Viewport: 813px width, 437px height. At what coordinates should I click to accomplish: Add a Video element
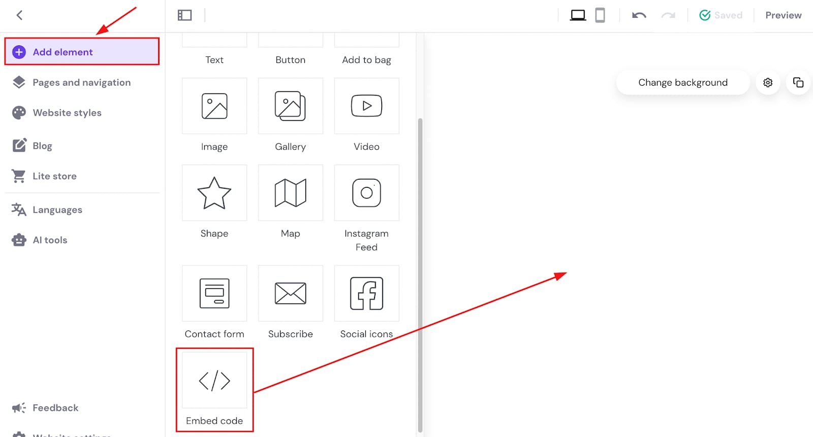[x=366, y=106]
